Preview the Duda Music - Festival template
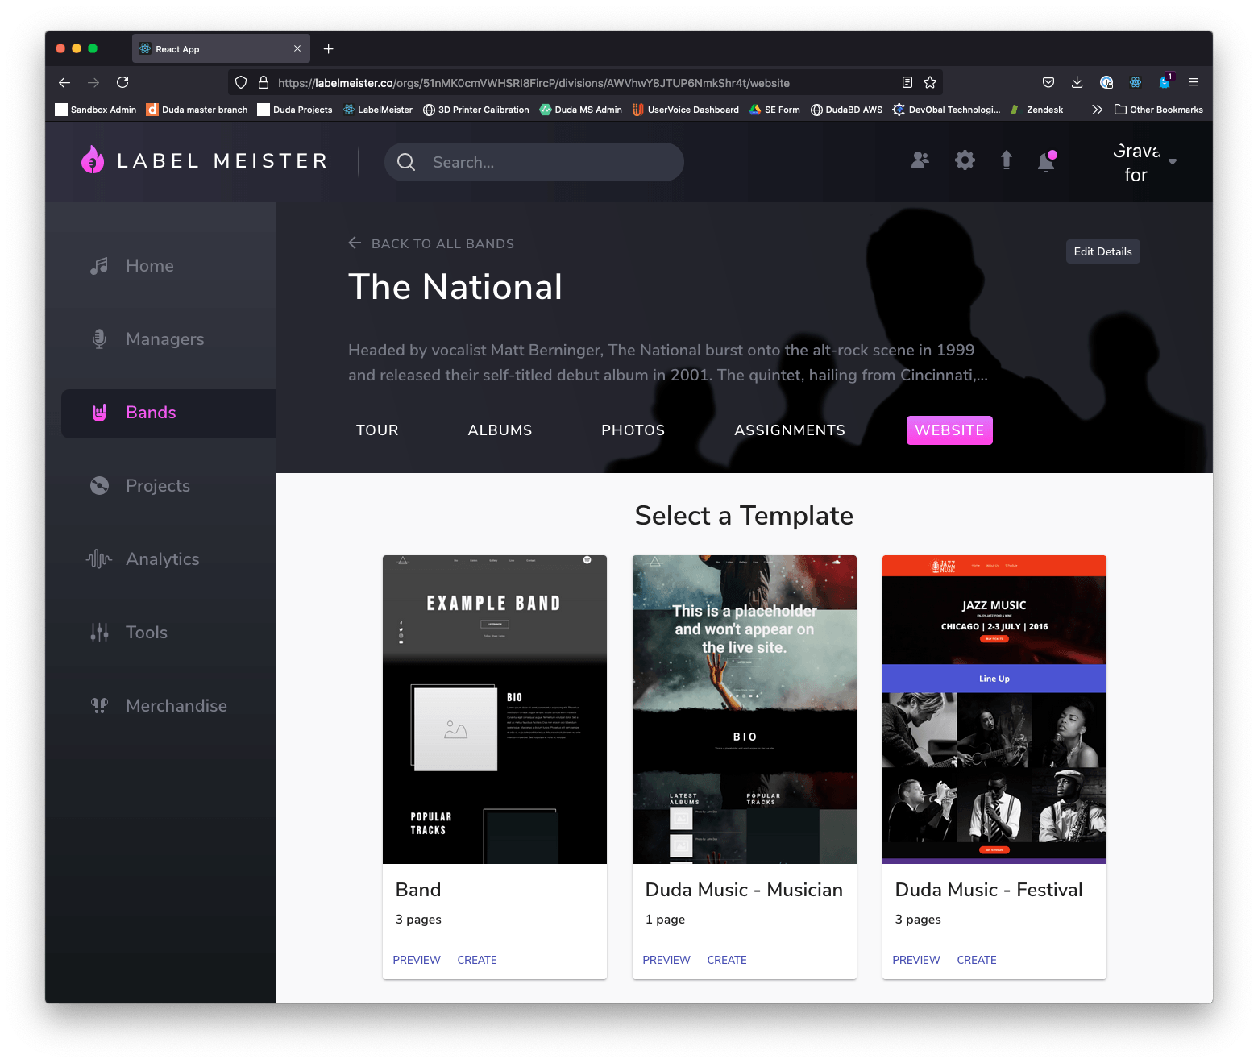The height and width of the screenshot is (1063, 1258). tap(916, 960)
